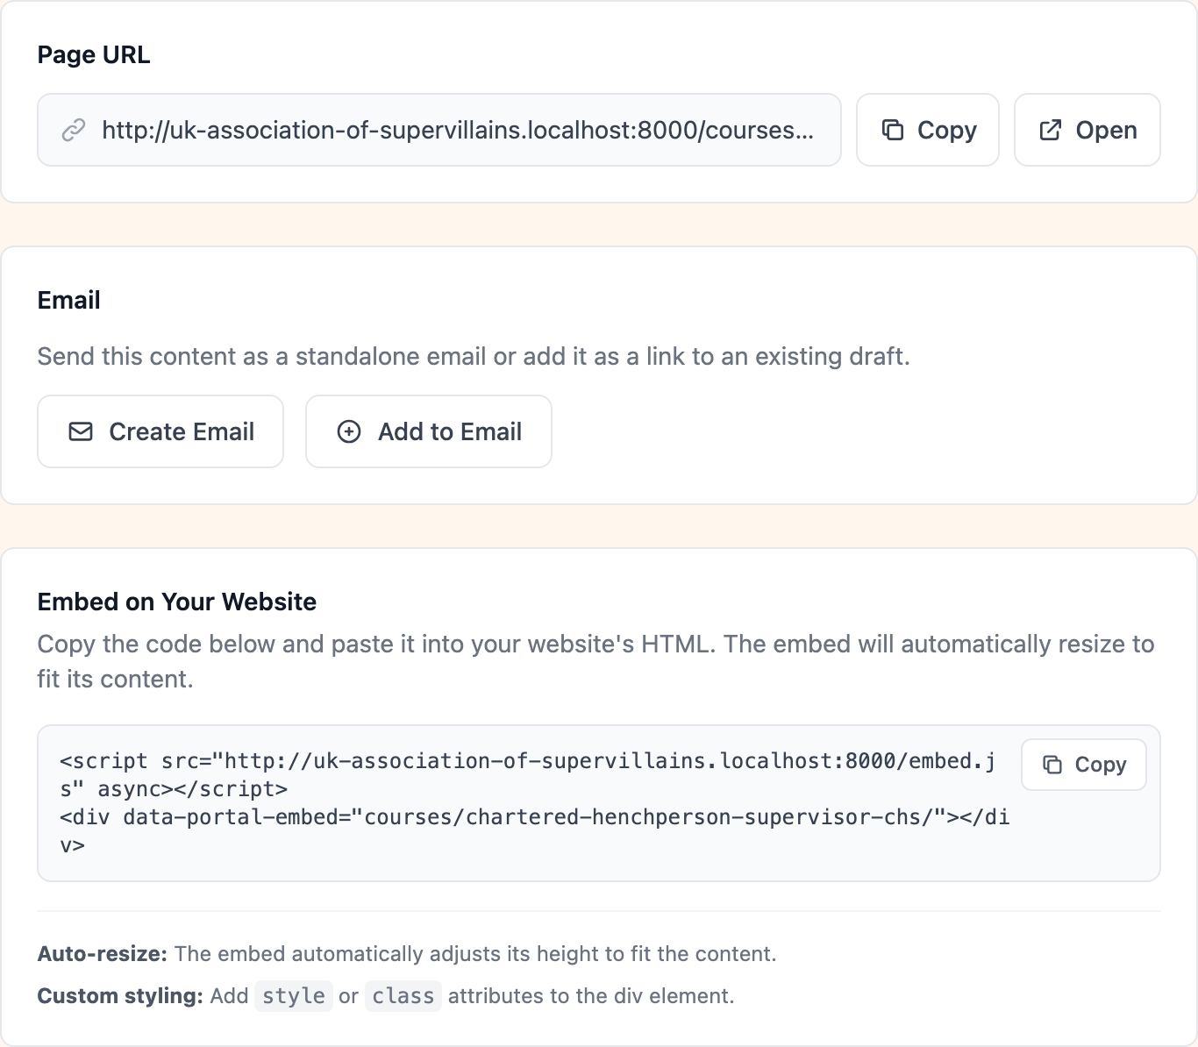
Task: Copy the page URL
Action: pos(928,130)
